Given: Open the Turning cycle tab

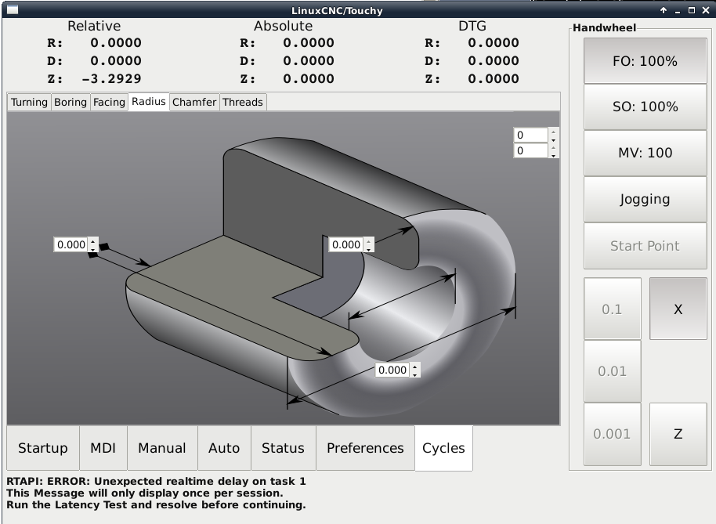Looking at the screenshot, I should [x=29, y=103].
